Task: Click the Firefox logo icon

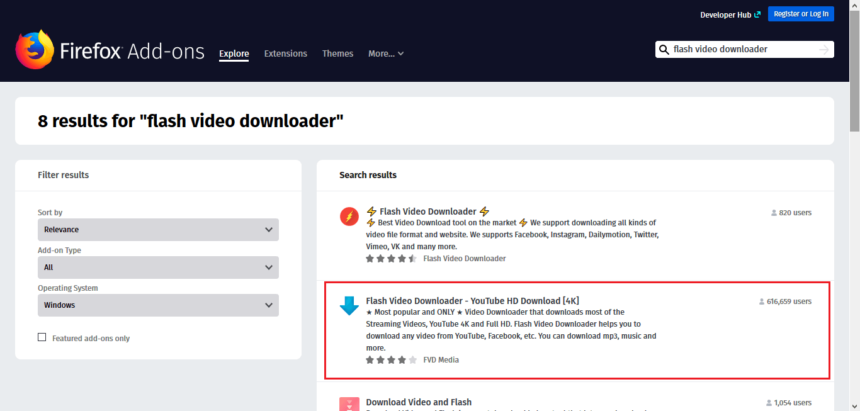Action: pos(35,49)
